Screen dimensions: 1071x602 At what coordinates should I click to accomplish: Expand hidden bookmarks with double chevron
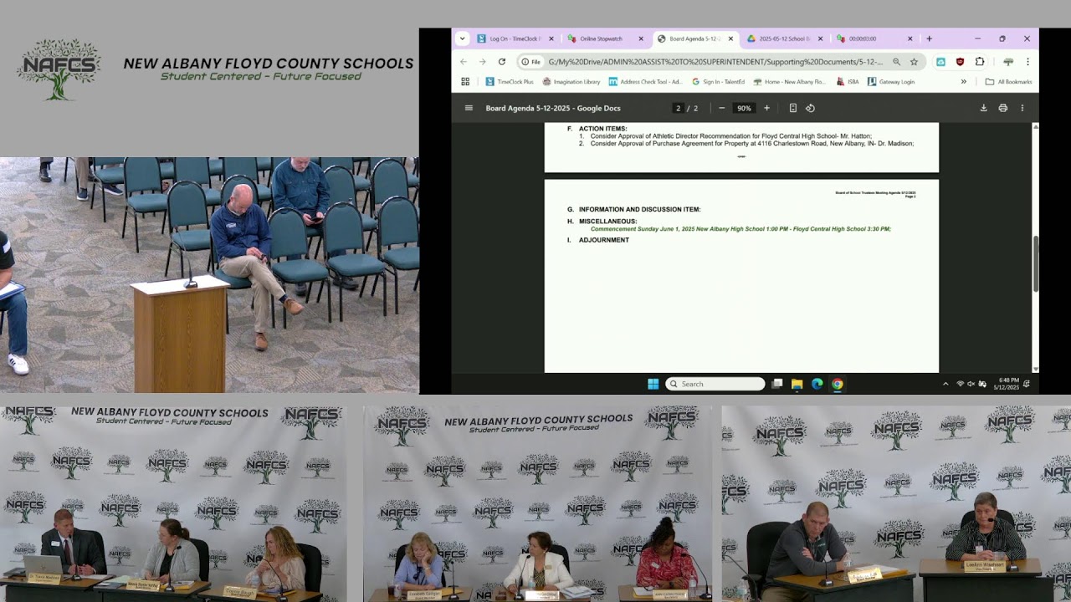pyautogui.click(x=963, y=82)
